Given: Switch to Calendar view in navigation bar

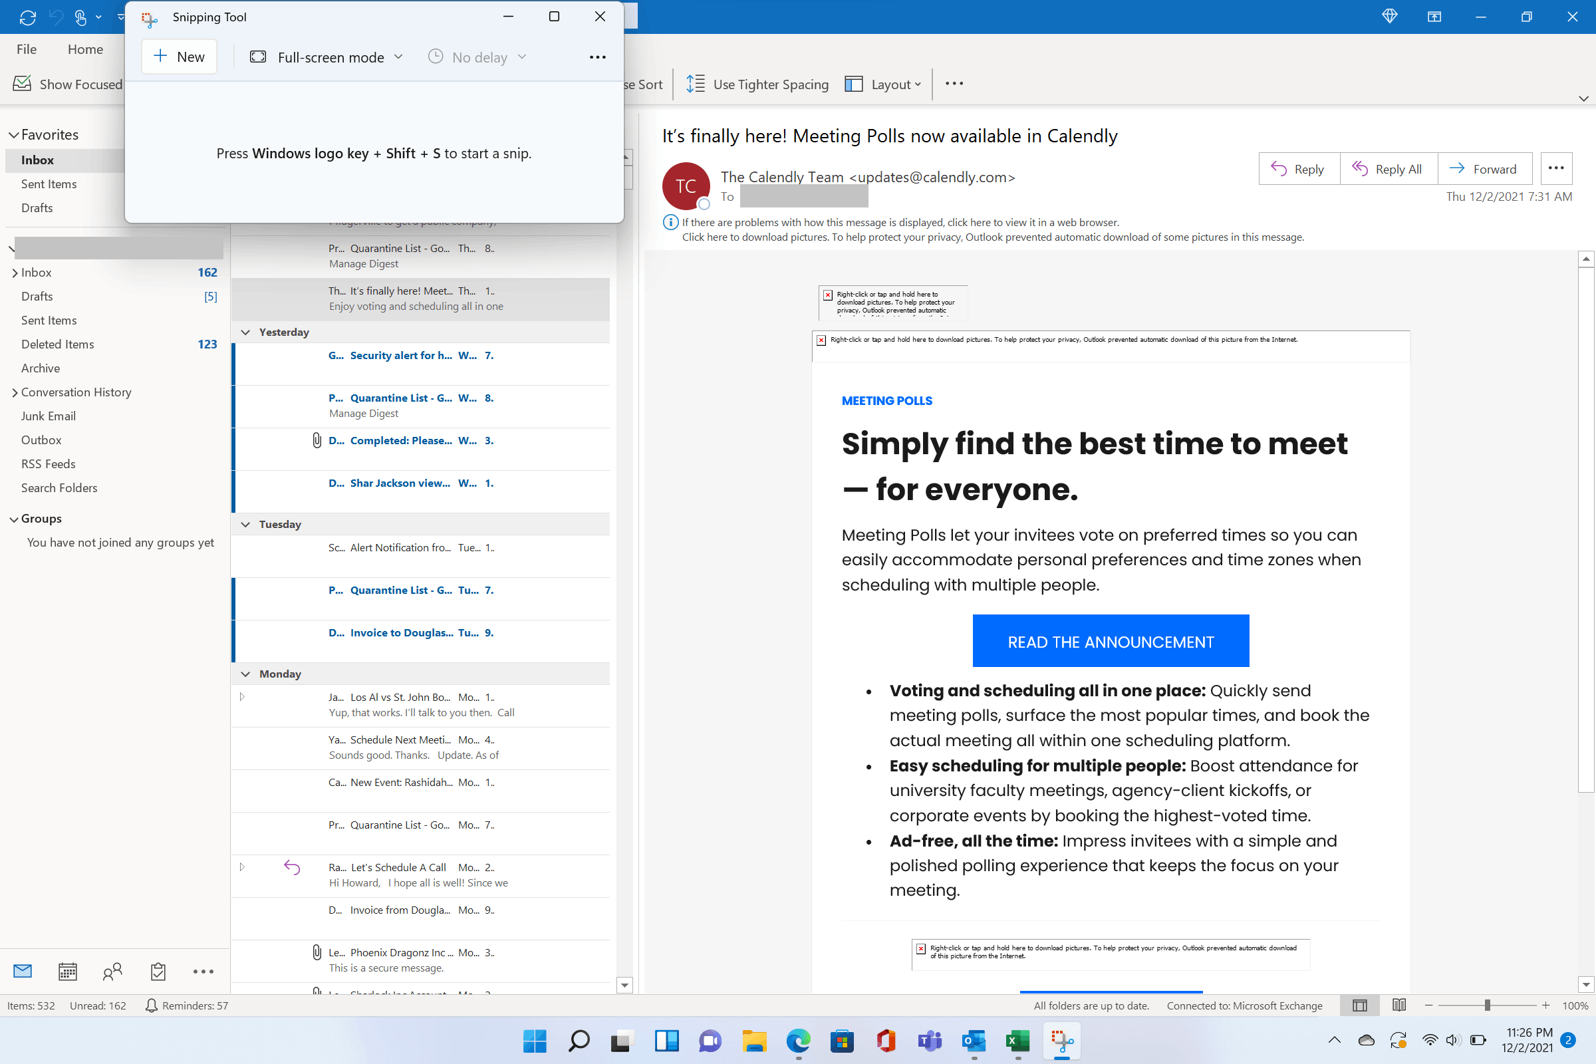Looking at the screenshot, I should tap(67, 972).
